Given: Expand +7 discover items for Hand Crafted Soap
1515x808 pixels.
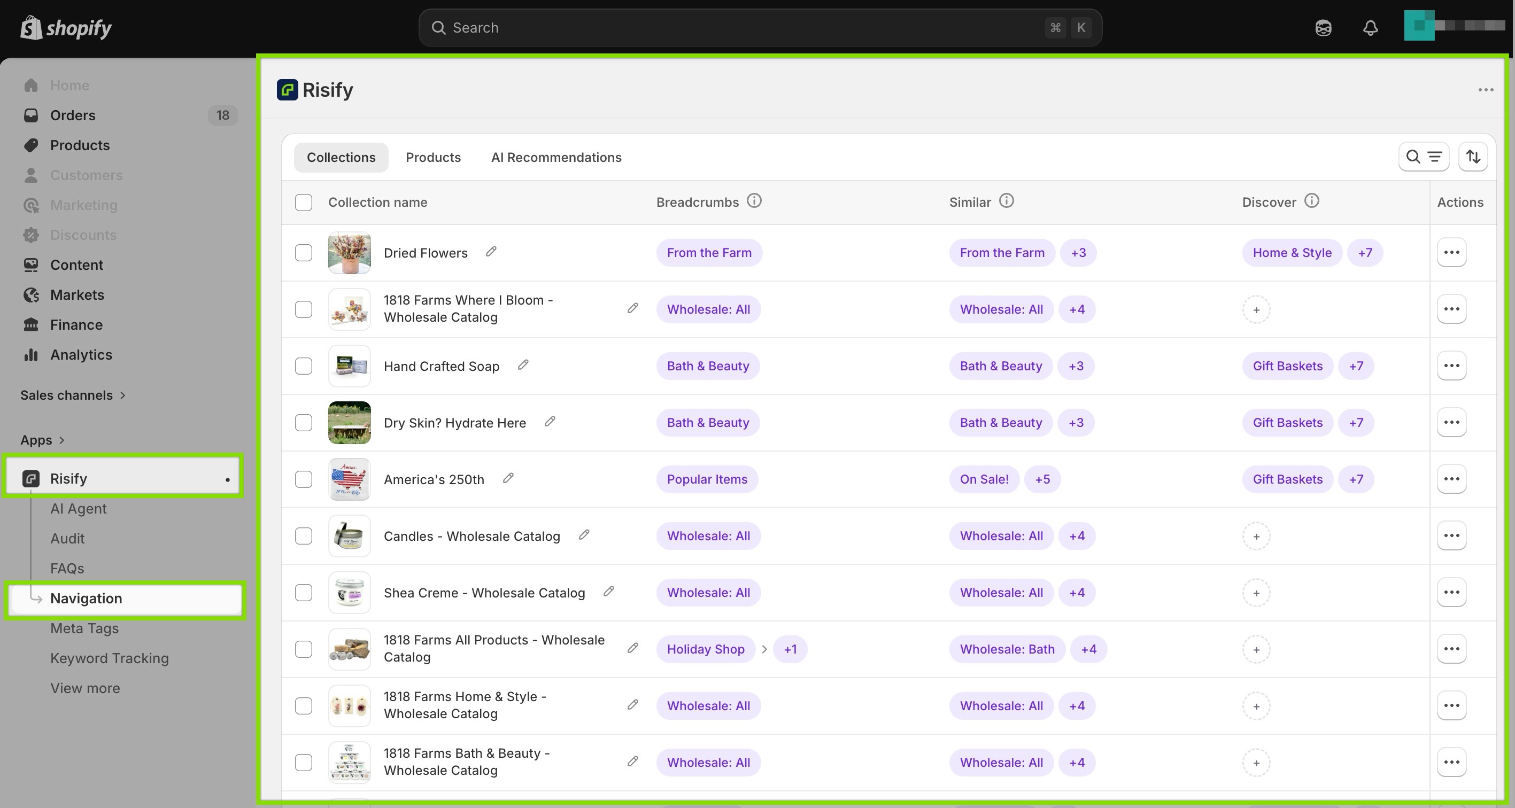Looking at the screenshot, I should click(x=1356, y=366).
